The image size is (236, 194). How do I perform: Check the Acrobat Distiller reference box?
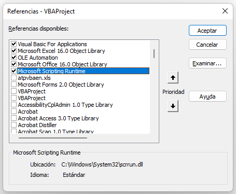[13, 125]
